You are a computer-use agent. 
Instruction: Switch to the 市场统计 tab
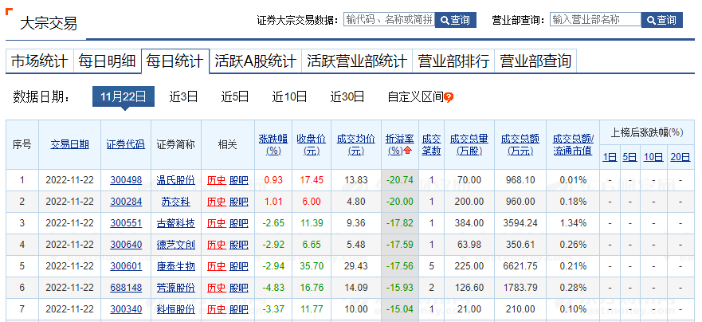click(38, 61)
